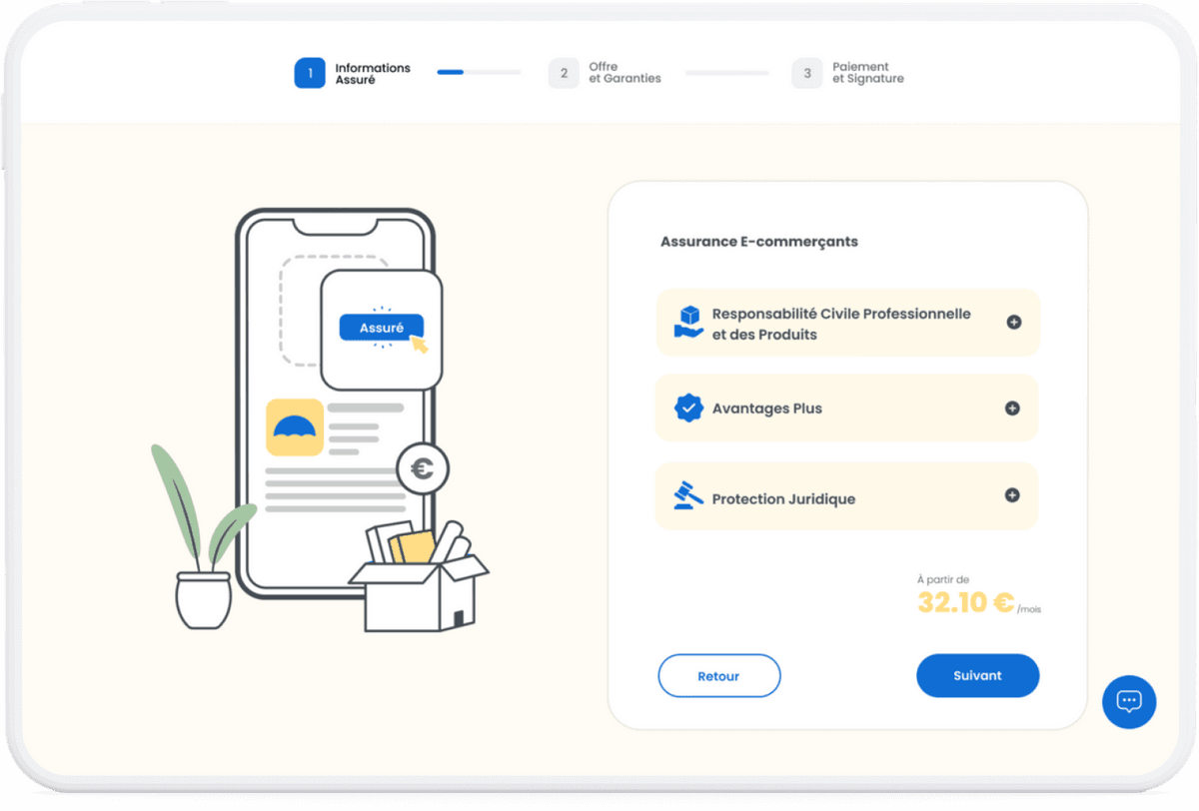Click the euro coin icon on illustration
Screen dimensions: 1199x811
coord(422,468)
